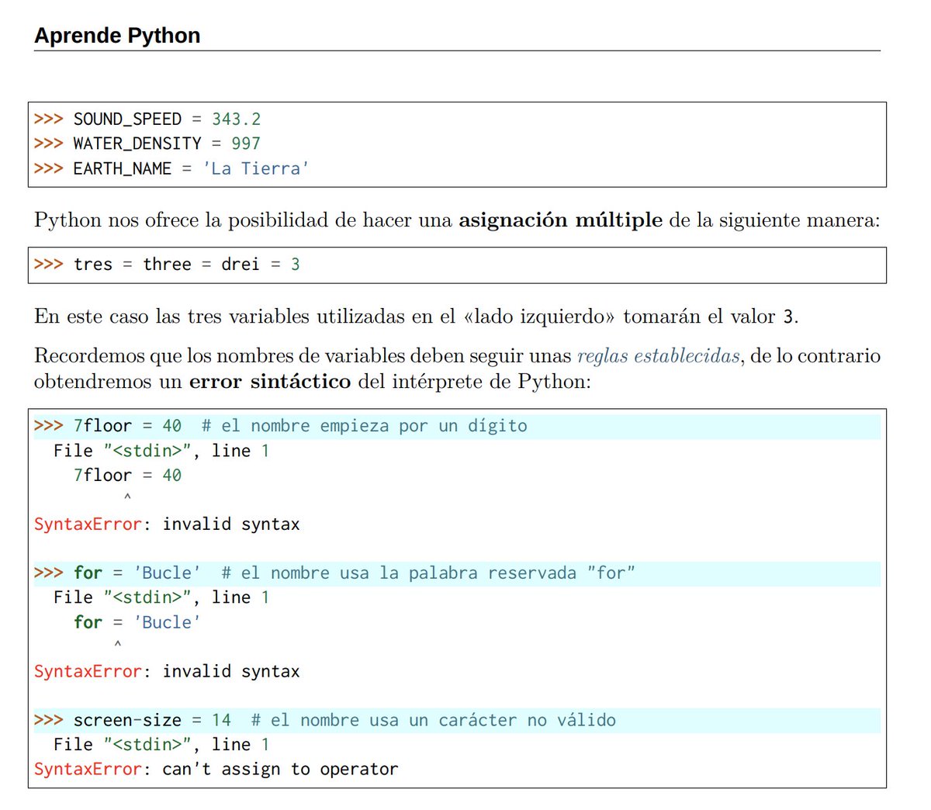931x810 pixels.
Task: Click 'Recordemos que los nombres de variables'
Action: pyautogui.click(x=219, y=356)
